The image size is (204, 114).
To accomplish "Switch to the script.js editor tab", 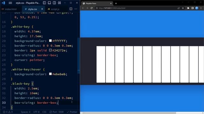I will (x=55, y=9).
